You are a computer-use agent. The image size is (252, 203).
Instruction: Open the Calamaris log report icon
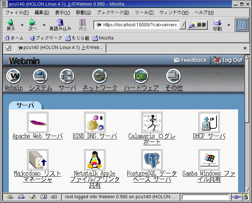click(152, 122)
